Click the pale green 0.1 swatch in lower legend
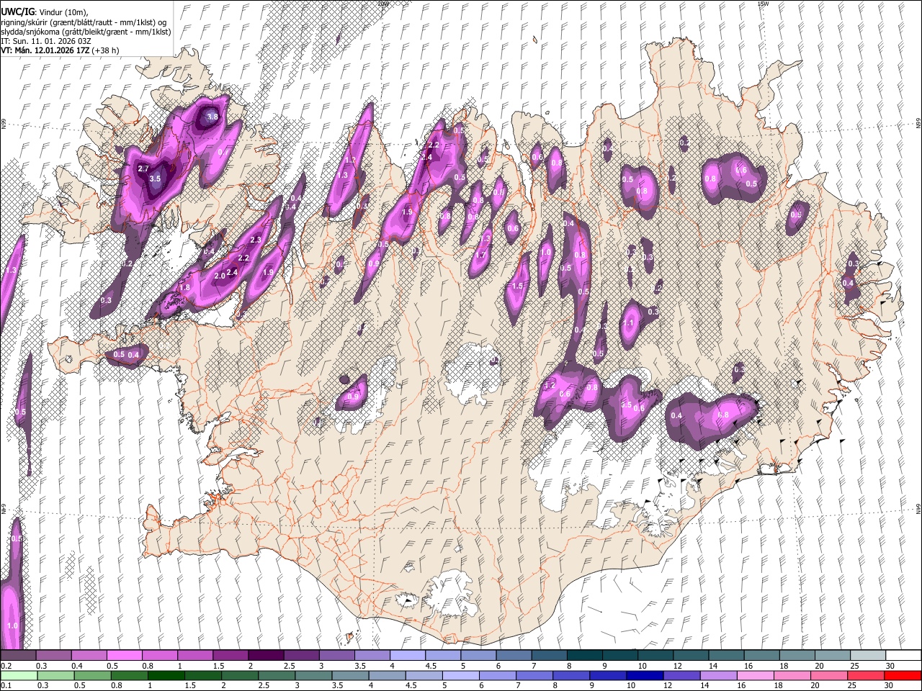The image size is (922, 691). 19,675
